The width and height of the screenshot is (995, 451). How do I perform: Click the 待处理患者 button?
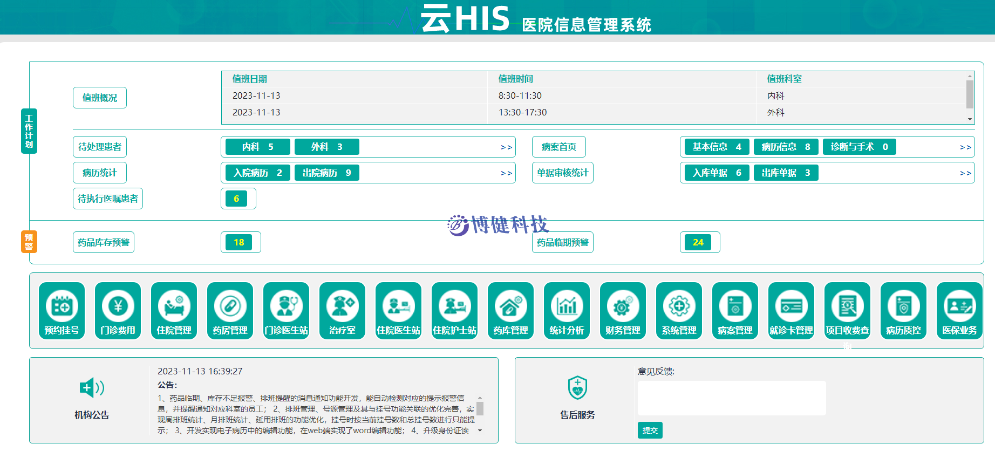pos(100,147)
